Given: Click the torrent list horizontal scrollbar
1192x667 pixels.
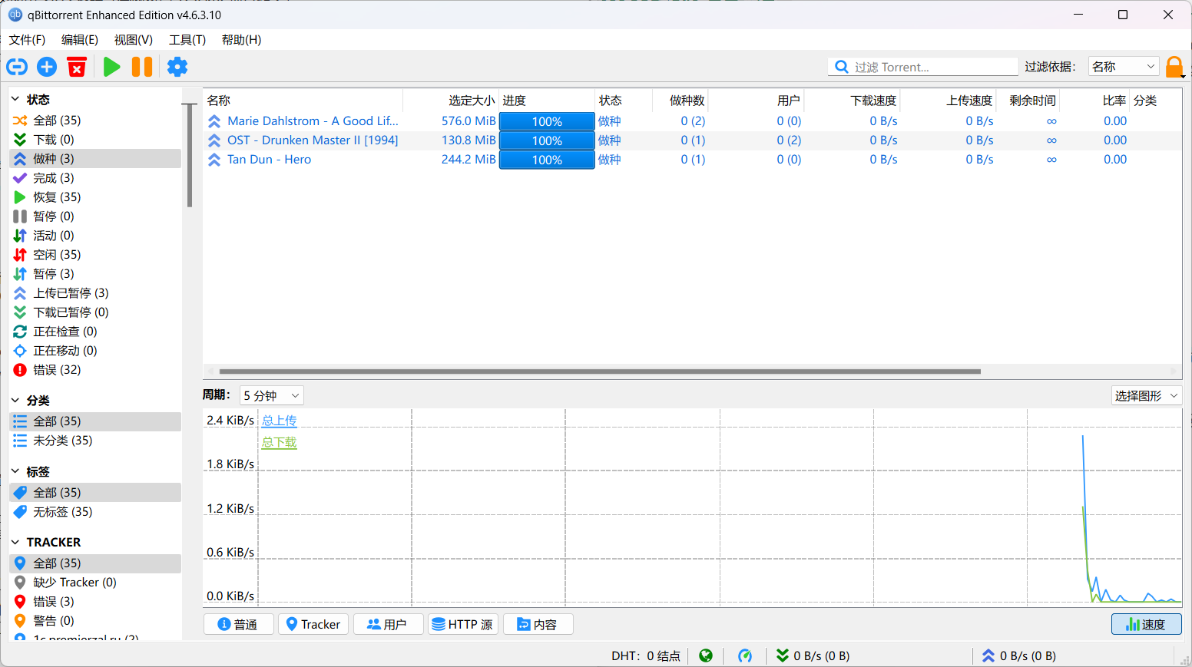Looking at the screenshot, I should tap(600, 371).
